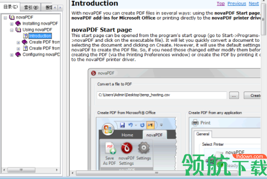Click the Configuring novaPDF book icon
This screenshot has width=267, height=179.
[18, 55]
